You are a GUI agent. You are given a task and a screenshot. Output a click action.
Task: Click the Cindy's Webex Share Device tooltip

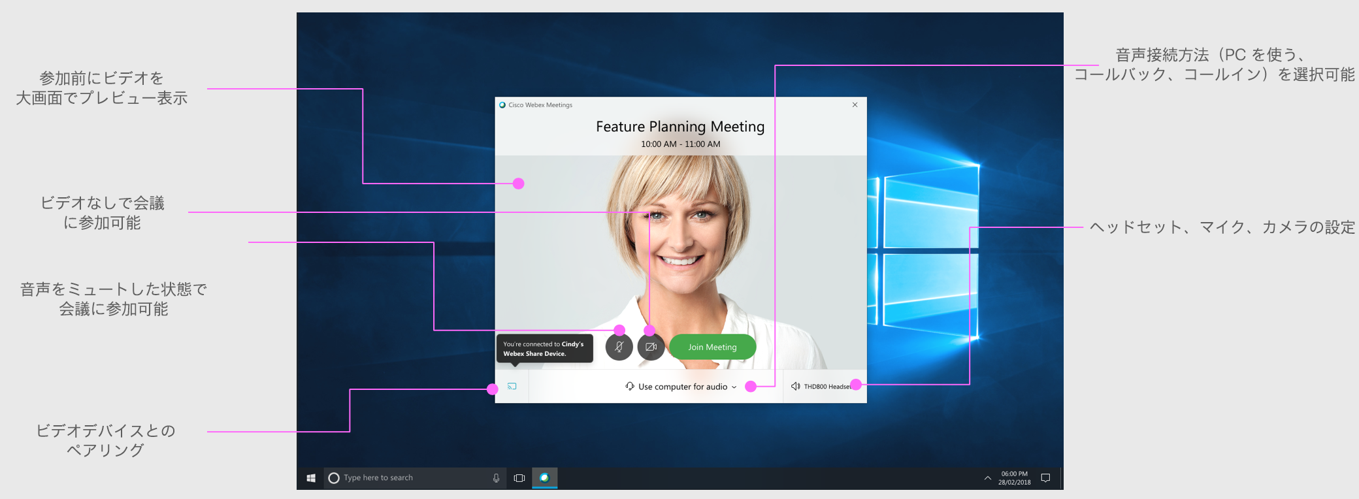pyautogui.click(x=544, y=349)
